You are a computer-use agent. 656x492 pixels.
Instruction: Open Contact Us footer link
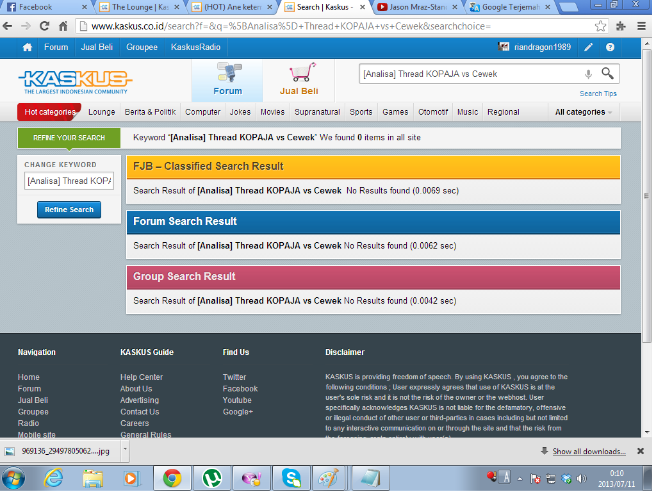(x=140, y=412)
